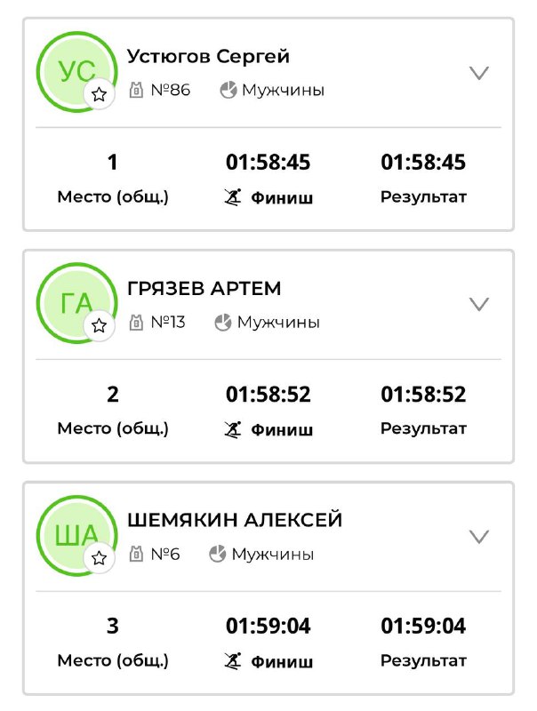This screenshot has width=537, height=711.
Task: Toggle the favorite star on Ustyugov's card
Action: click(97, 92)
